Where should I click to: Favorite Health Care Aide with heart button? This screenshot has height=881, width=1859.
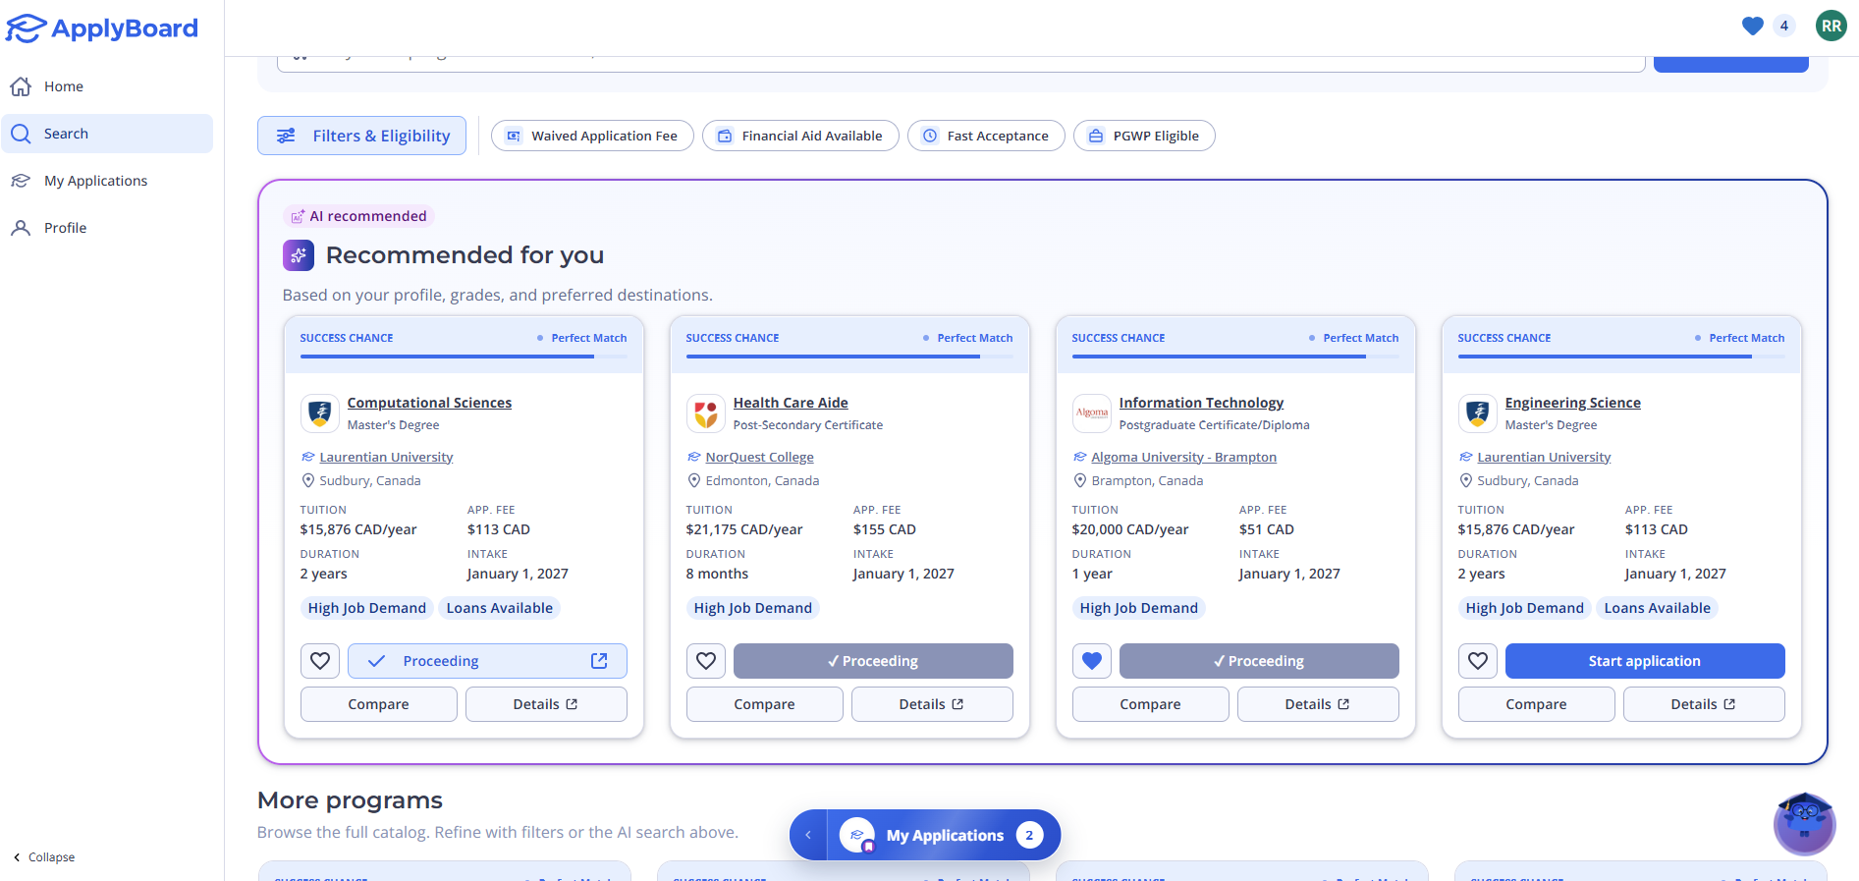tap(706, 661)
